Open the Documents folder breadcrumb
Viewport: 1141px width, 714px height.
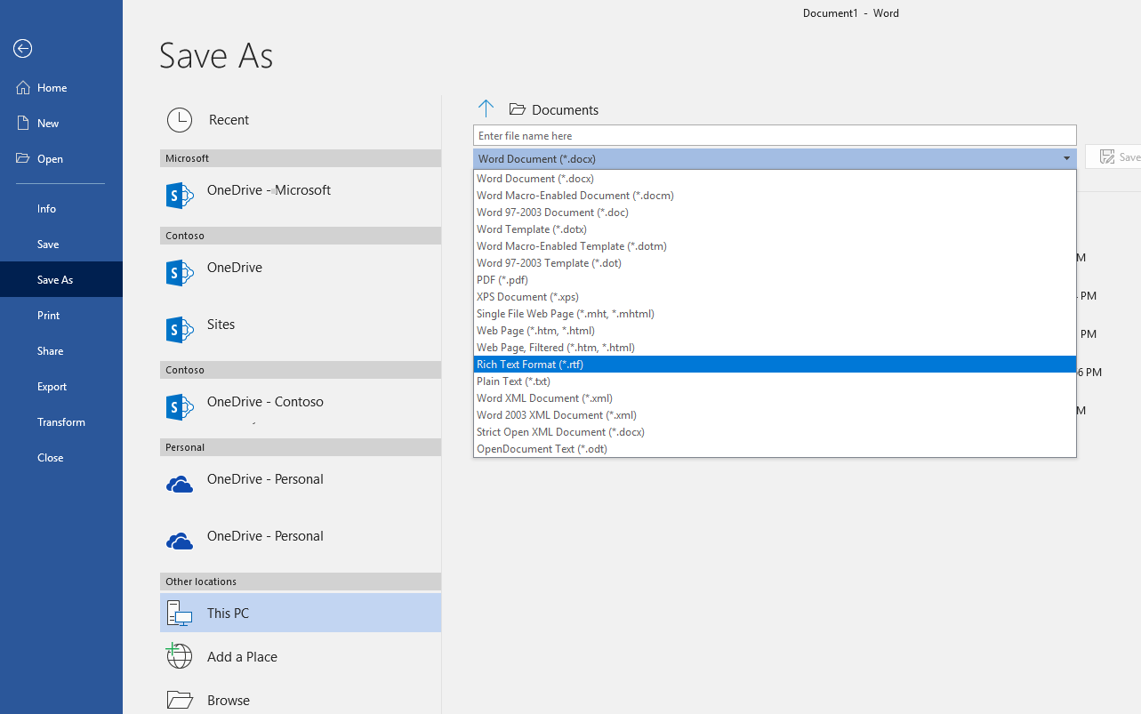coord(554,109)
